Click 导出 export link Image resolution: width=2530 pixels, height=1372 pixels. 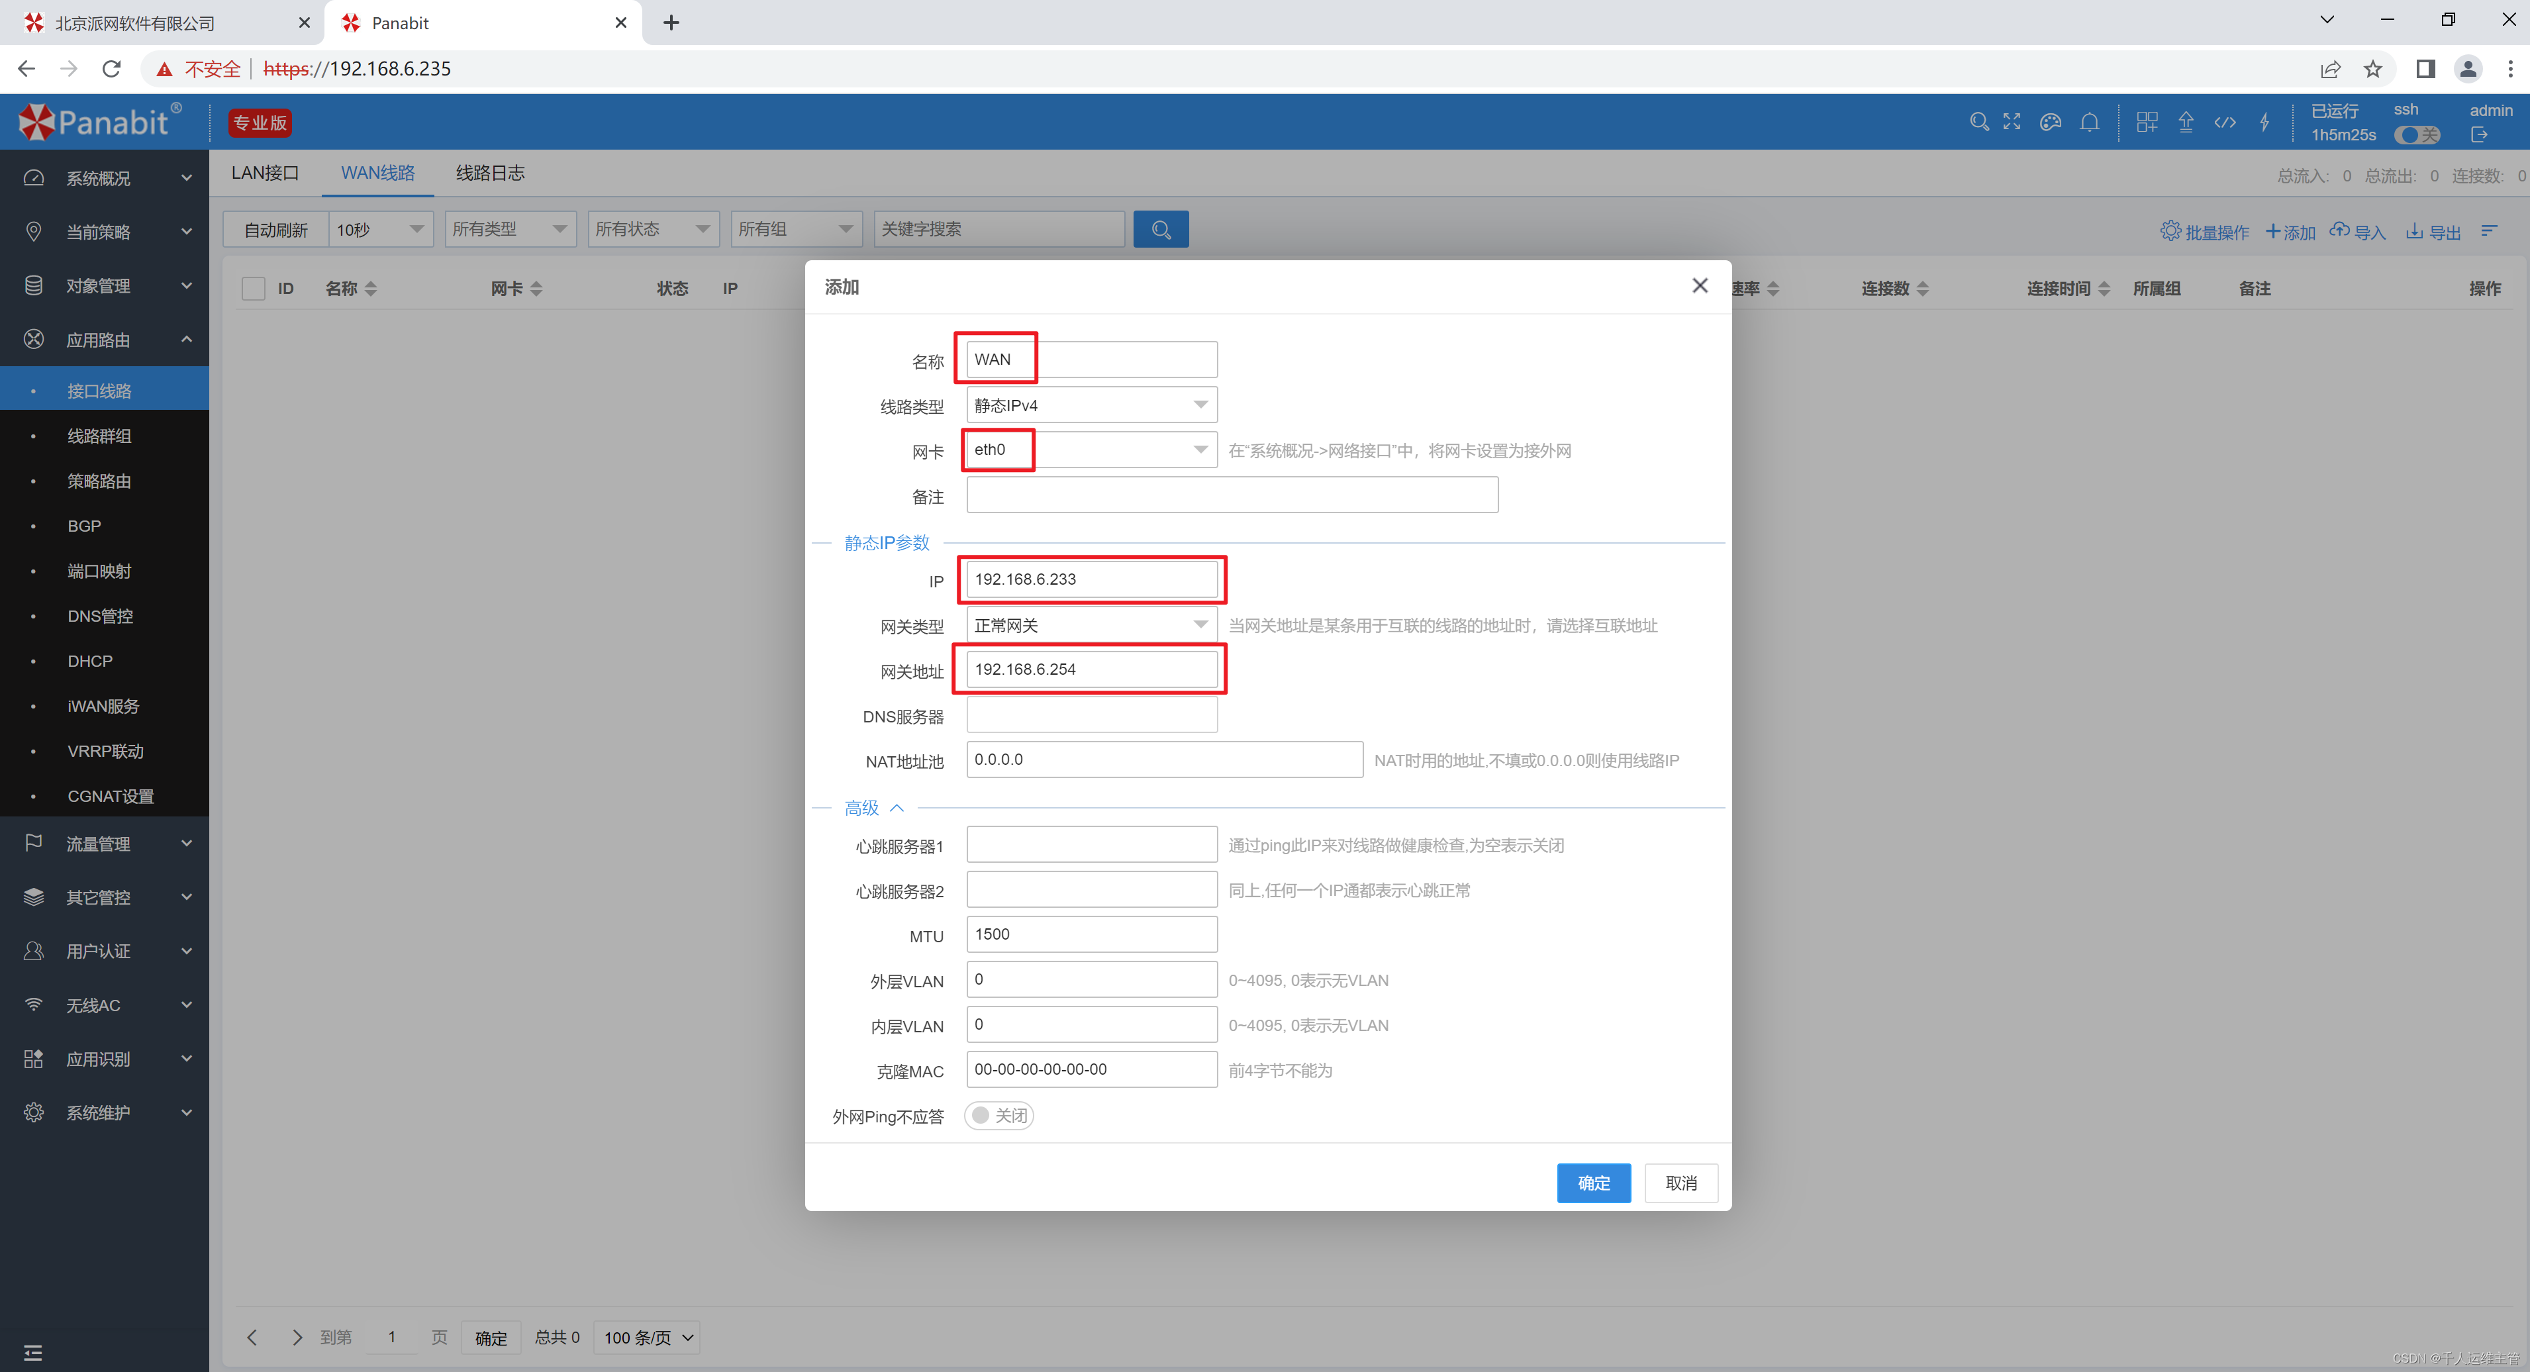pos(2433,232)
